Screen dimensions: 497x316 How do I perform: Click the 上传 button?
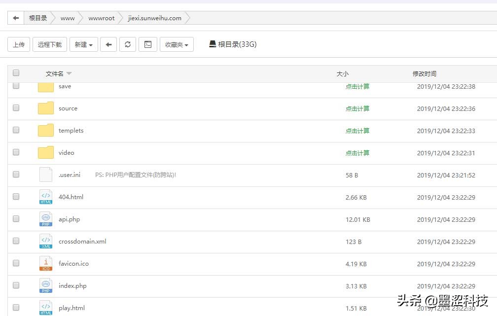coord(19,44)
